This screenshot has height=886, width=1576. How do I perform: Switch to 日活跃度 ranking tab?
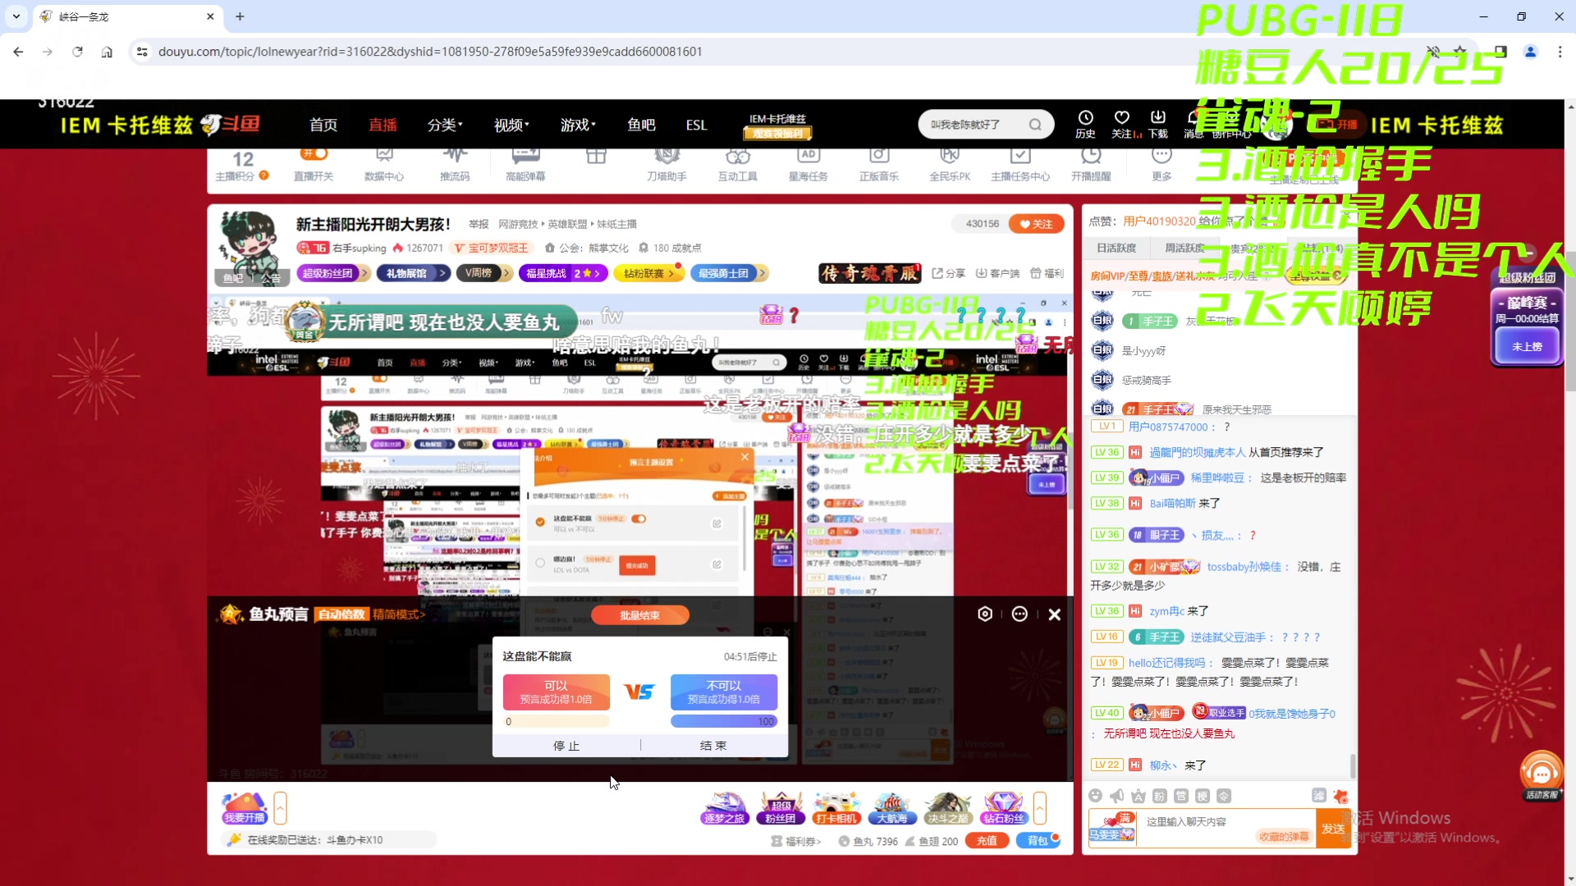tap(1116, 248)
